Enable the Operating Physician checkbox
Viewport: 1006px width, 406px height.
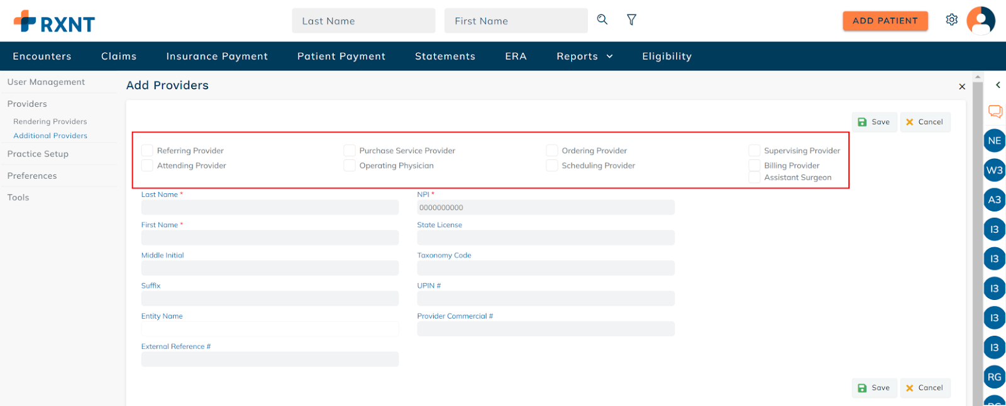[350, 166]
